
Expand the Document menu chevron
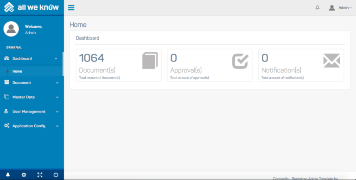click(57, 83)
